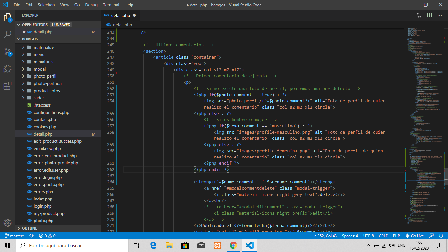This screenshot has width=448, height=252.
Task: Click the Split Editor Right icon
Action: tap(429, 15)
